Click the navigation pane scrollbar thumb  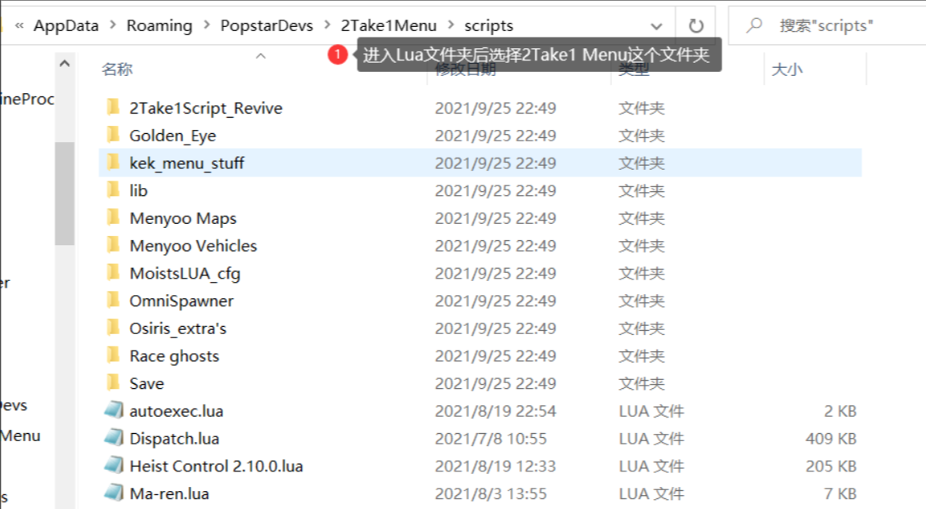[65, 193]
